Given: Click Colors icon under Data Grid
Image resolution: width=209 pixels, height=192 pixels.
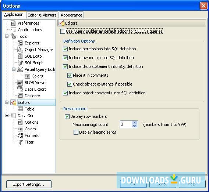Looking at the screenshot, I should (20, 129).
